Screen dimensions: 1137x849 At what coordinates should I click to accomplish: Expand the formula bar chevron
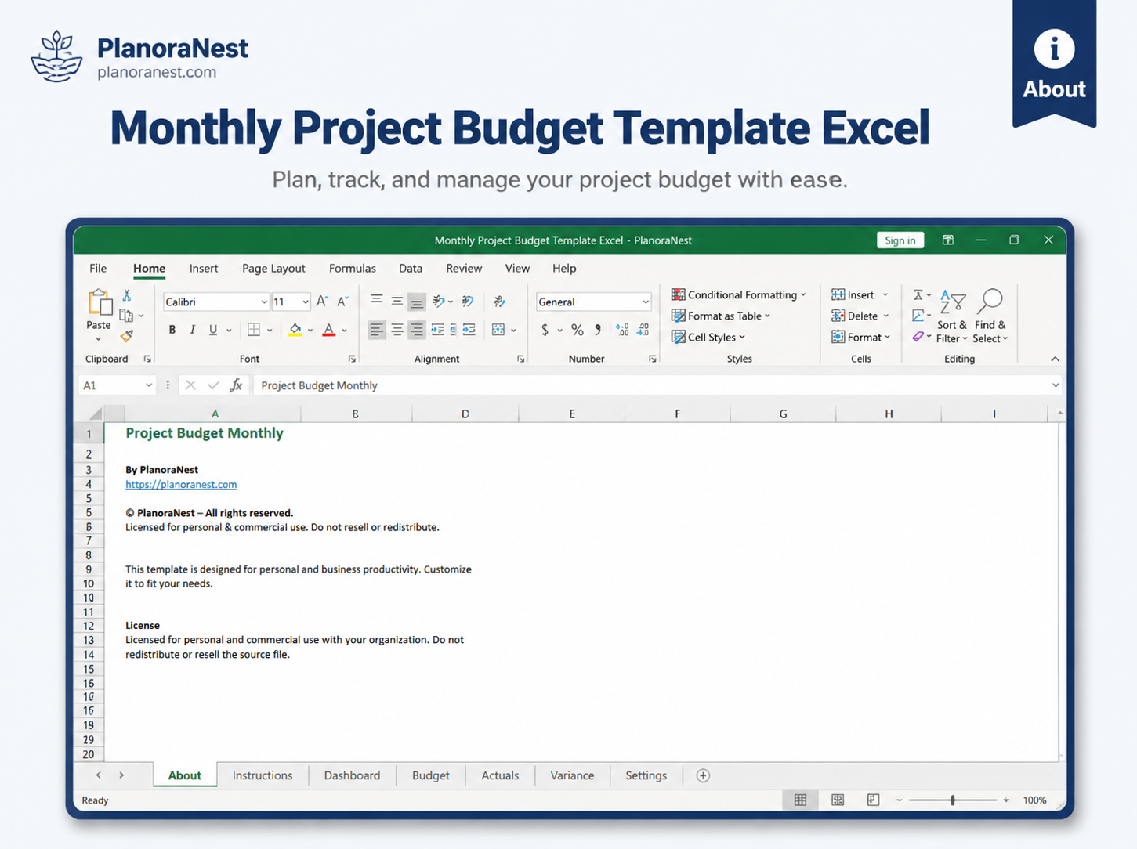pyautogui.click(x=1056, y=385)
